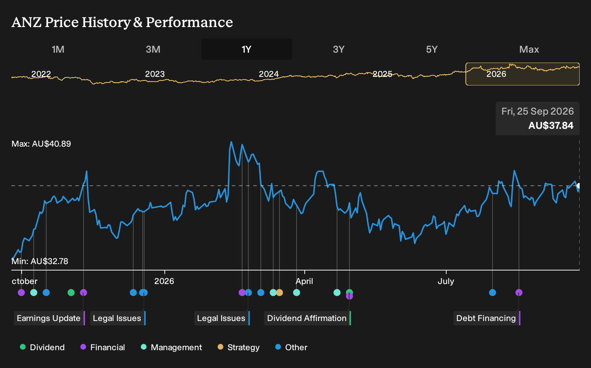Click teal dot touching the orange Strategy dot

[x=273, y=293]
